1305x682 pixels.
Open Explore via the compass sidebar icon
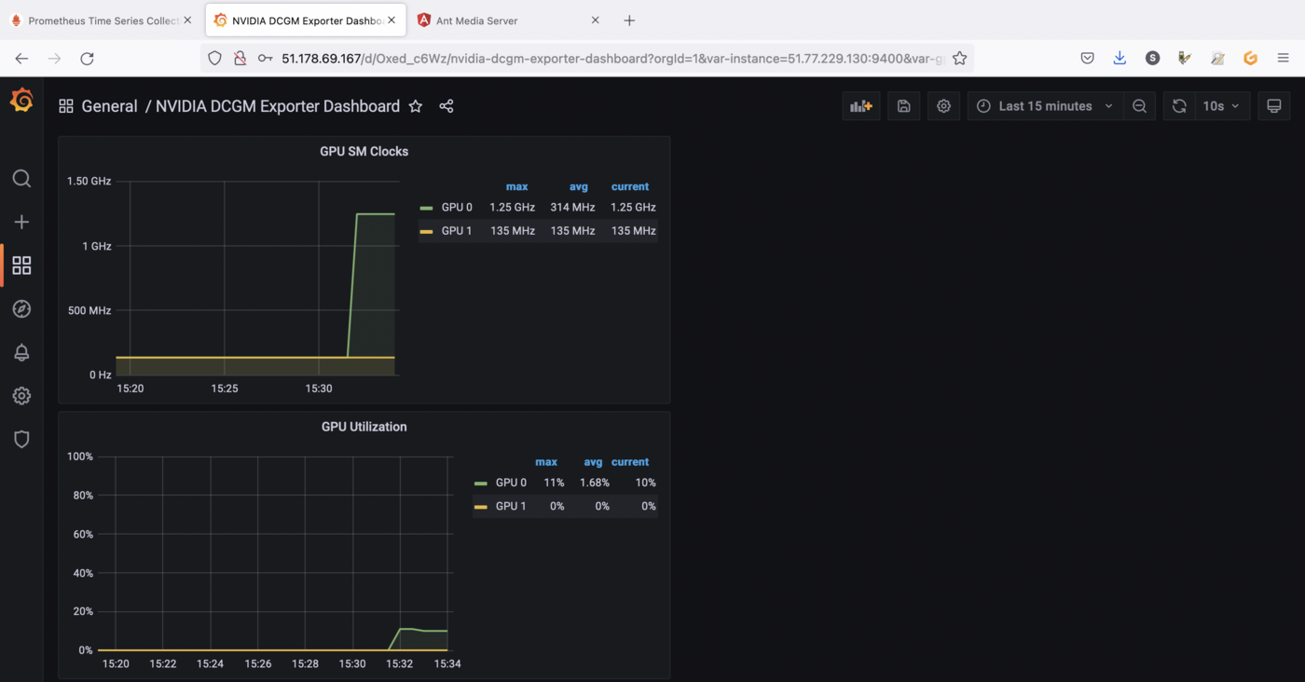[21, 308]
